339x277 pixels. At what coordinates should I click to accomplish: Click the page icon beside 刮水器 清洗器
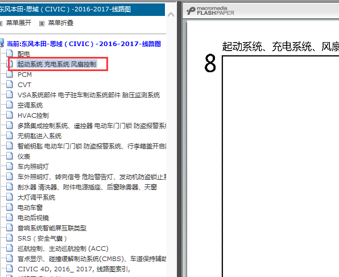(10, 187)
